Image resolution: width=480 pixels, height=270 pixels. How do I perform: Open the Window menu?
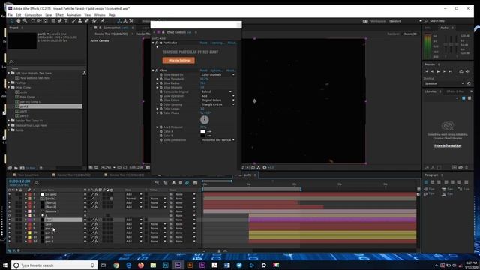(x=100, y=15)
